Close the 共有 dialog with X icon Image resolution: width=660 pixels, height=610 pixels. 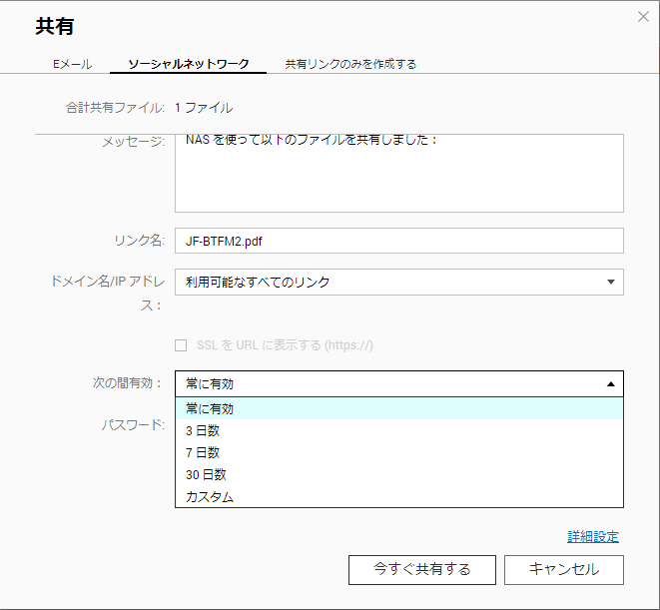tap(643, 17)
